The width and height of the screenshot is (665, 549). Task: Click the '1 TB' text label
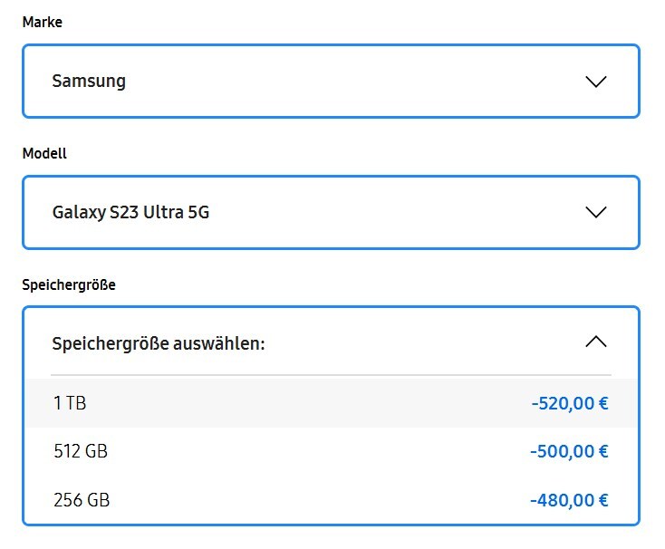point(70,403)
